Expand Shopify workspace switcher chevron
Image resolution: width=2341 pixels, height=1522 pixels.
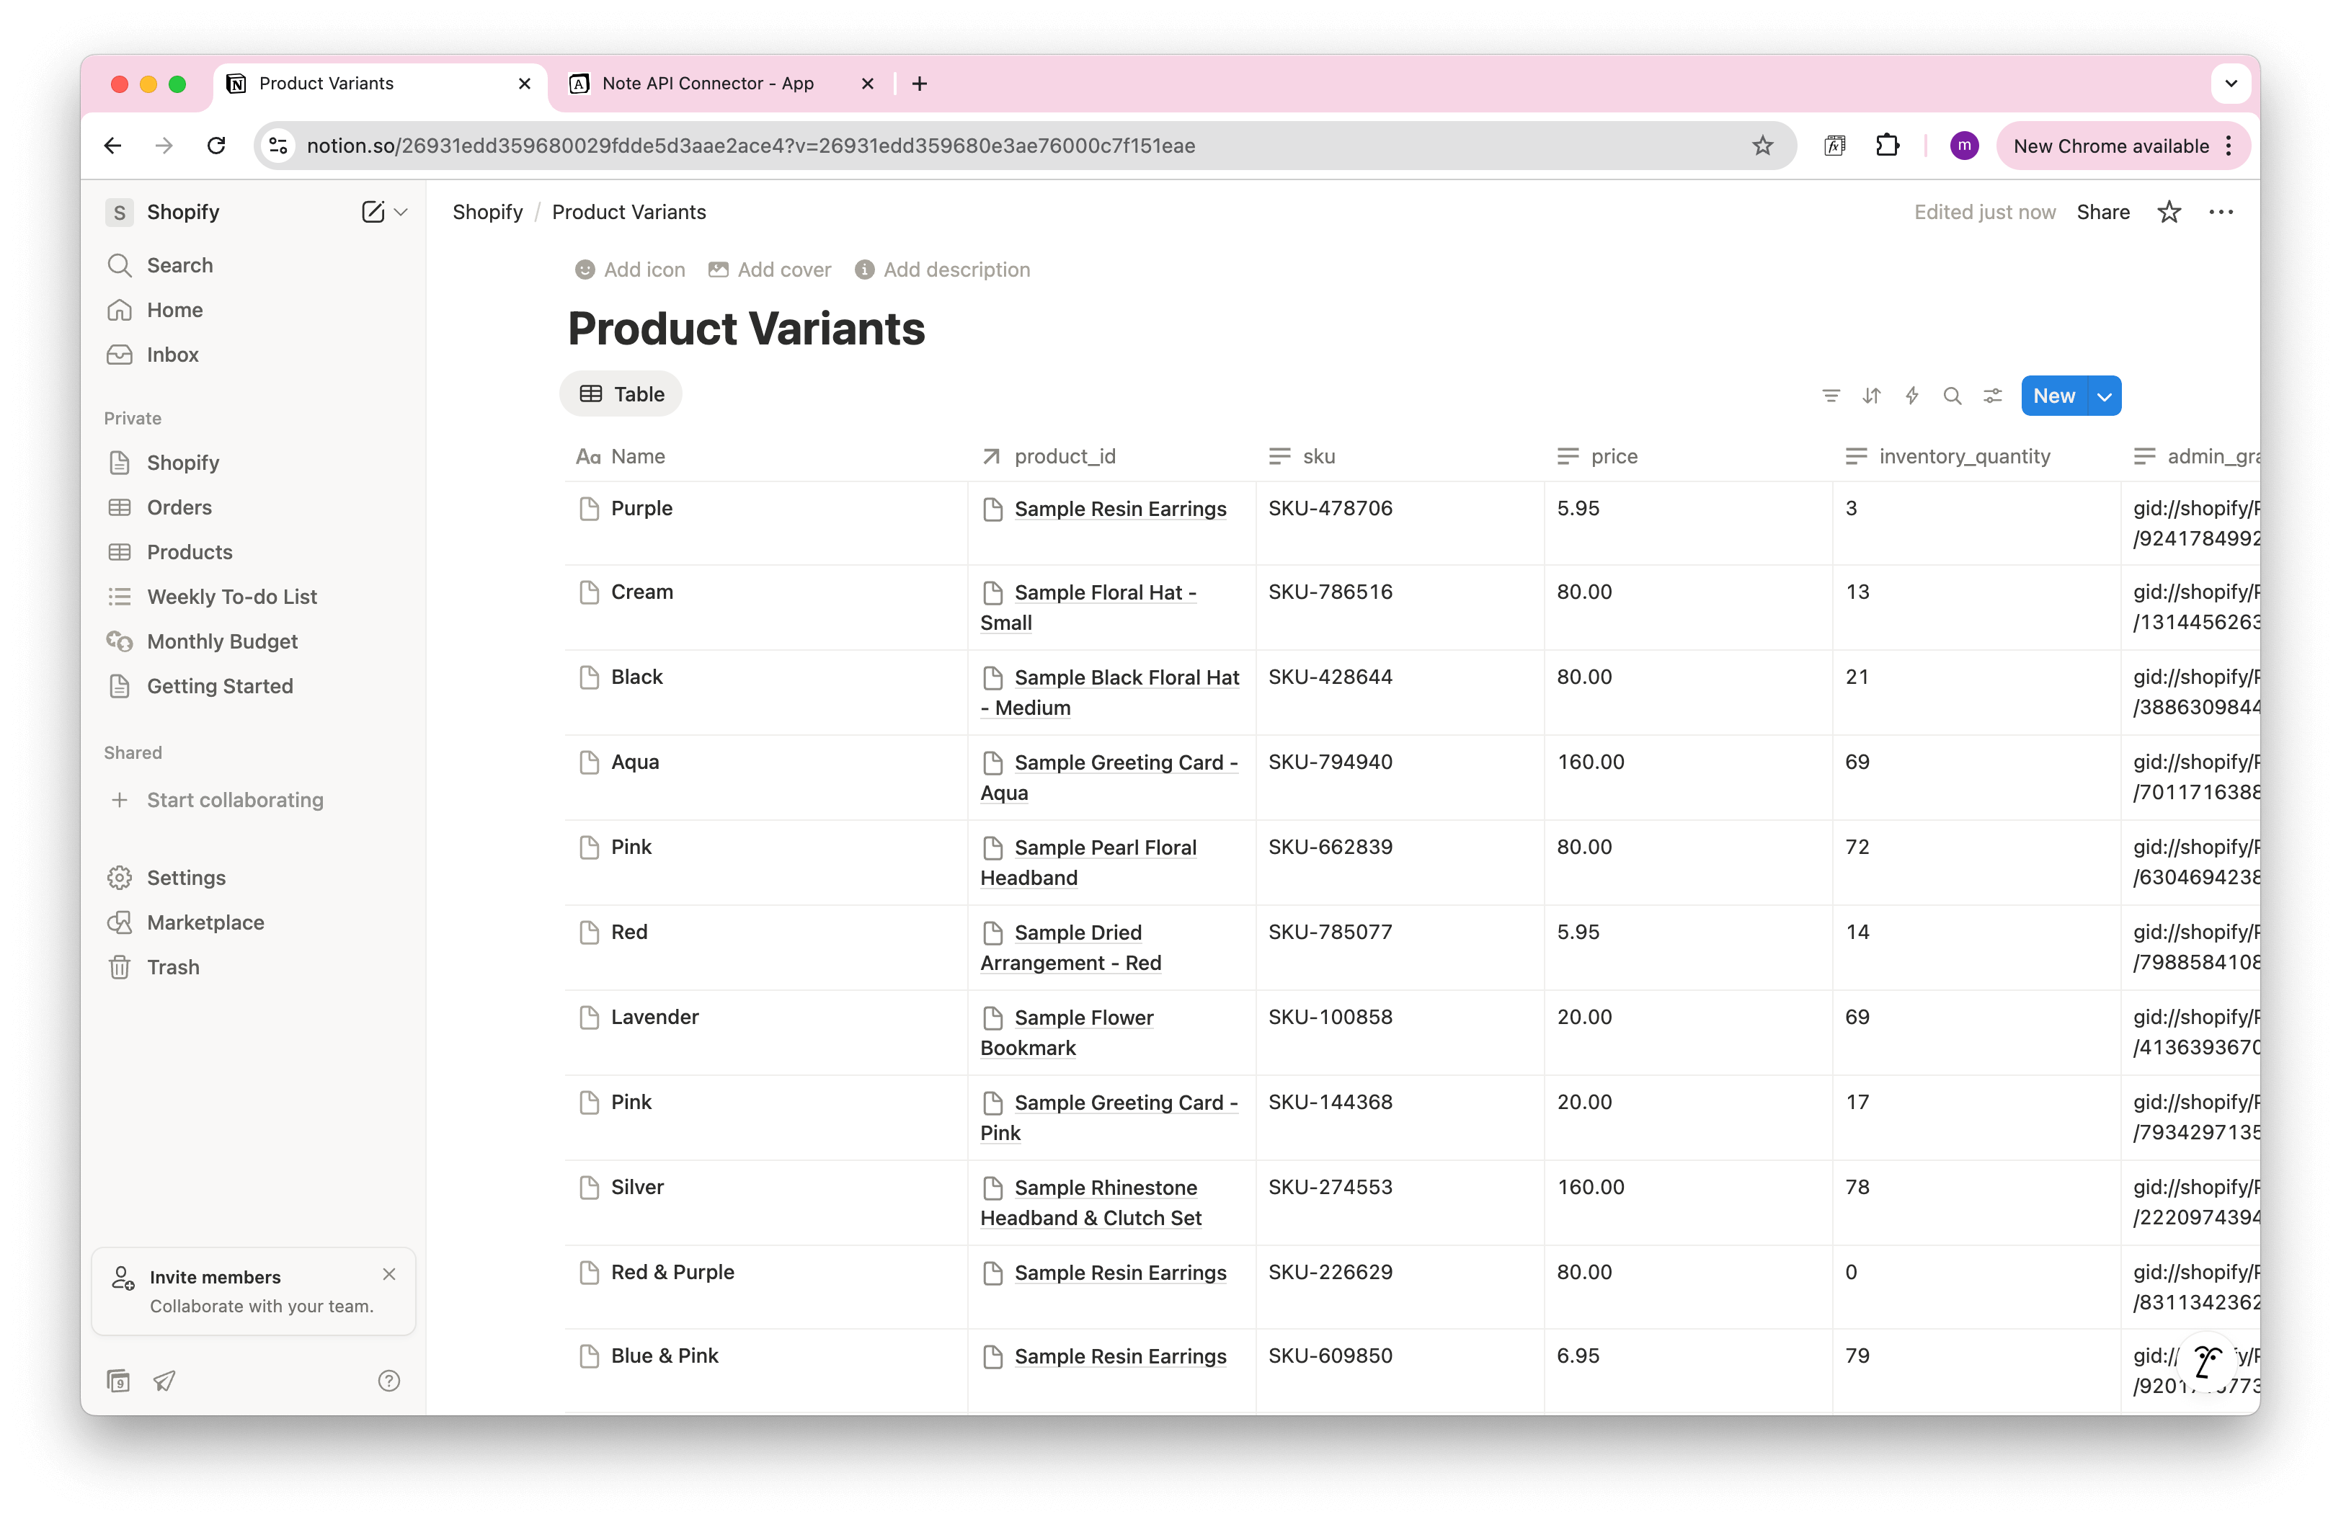tap(401, 211)
